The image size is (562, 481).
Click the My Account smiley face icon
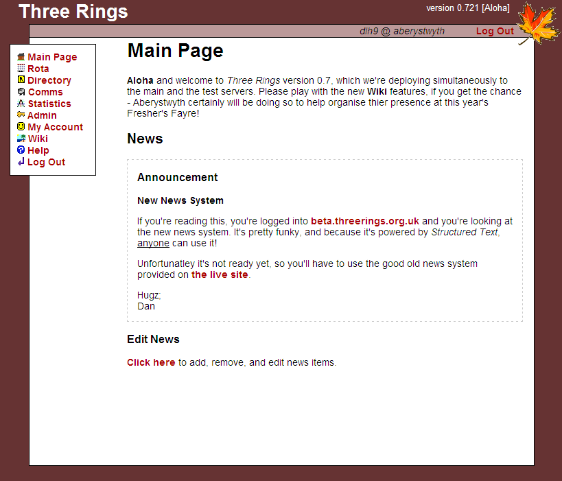coord(22,127)
